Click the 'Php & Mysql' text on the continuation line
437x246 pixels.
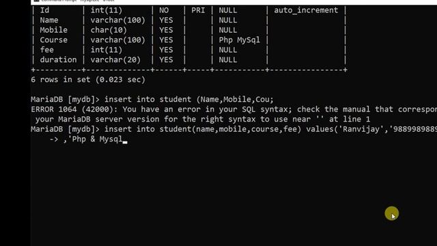pos(97,139)
